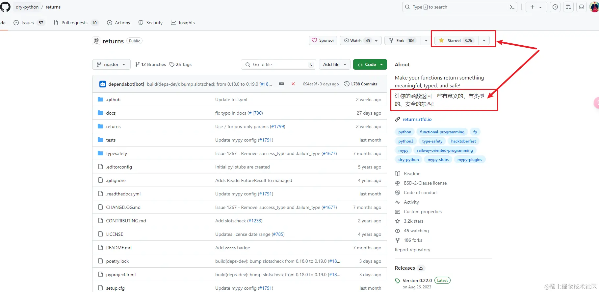Click Report repository link
599x292 pixels.
coord(412,250)
